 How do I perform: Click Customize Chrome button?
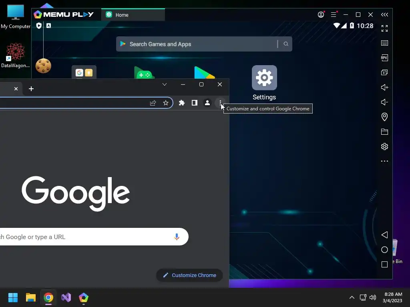(189, 275)
